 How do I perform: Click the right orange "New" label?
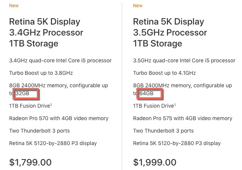coord(138,6)
